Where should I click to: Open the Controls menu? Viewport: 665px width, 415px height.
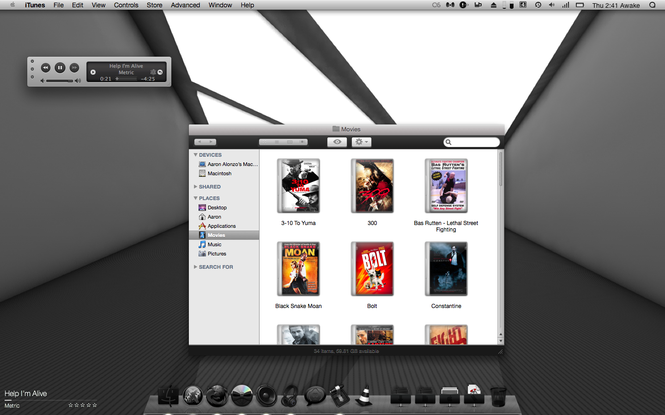126,5
